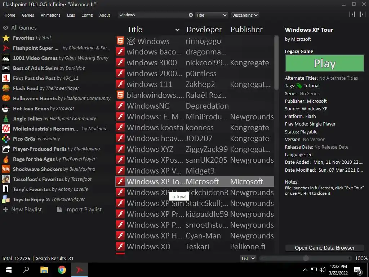Screen dimensions: 369x277
Task: Open the Descending sort order dropdown
Action: coord(245,15)
